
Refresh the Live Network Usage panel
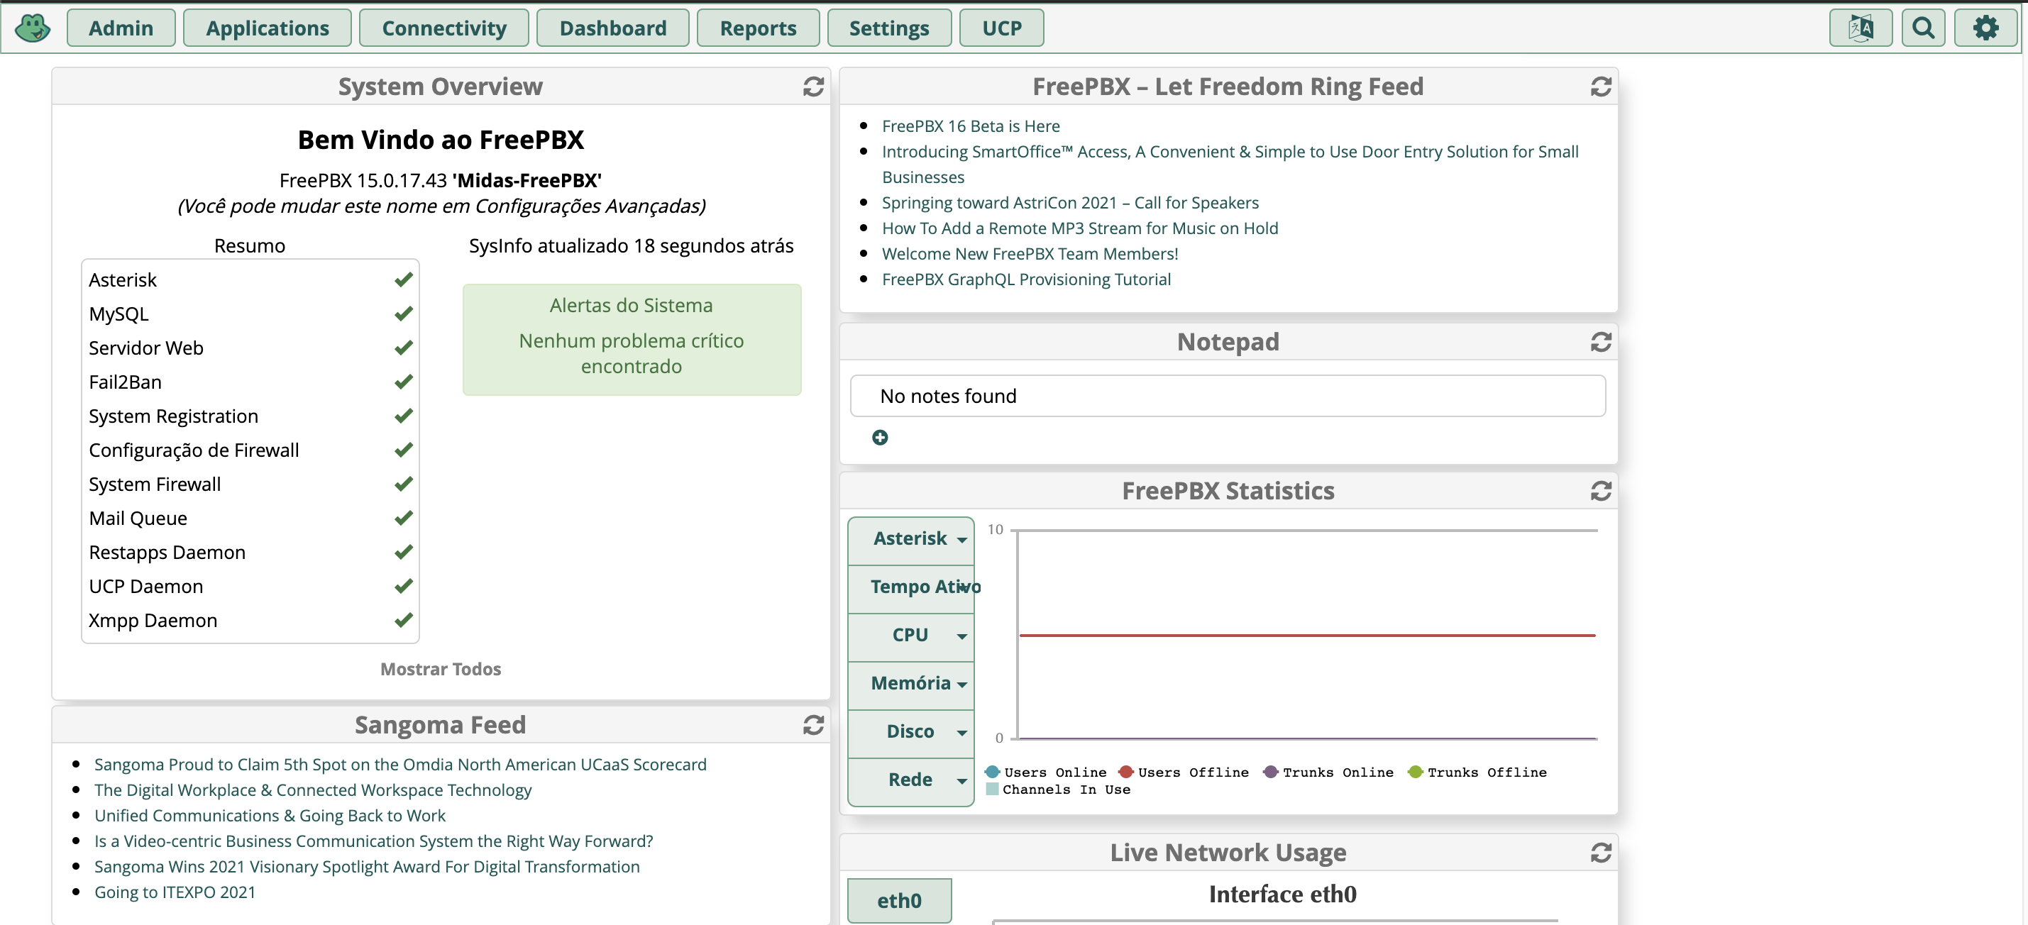coord(1601,853)
